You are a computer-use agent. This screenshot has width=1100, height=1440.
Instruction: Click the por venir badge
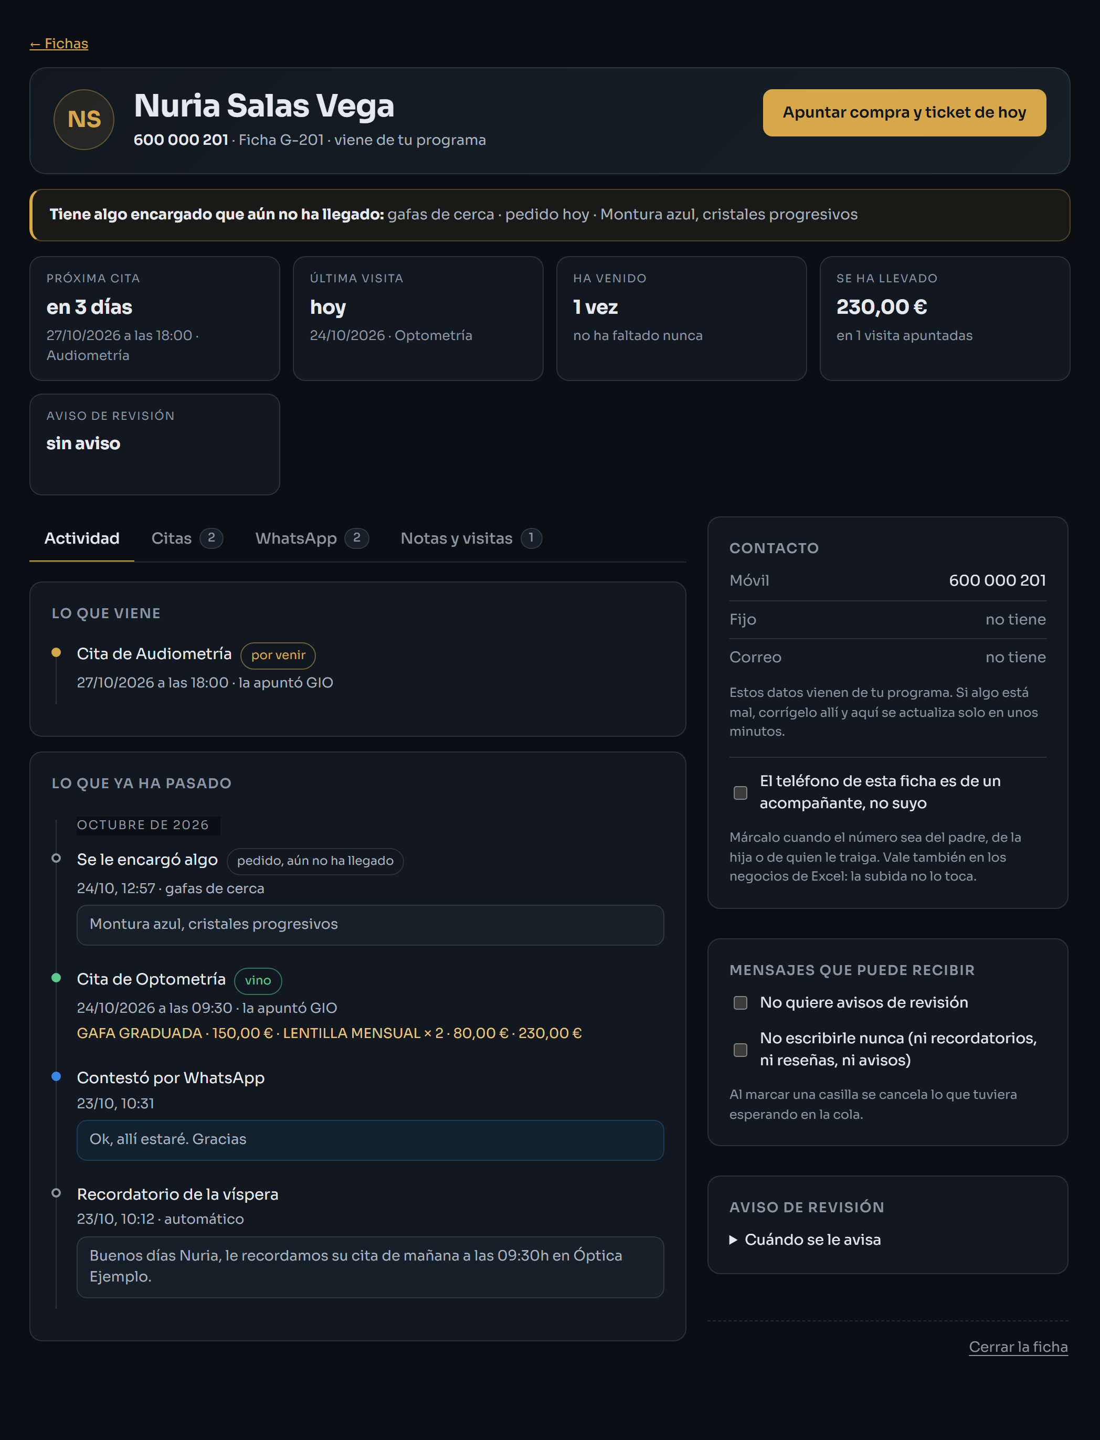tap(278, 655)
